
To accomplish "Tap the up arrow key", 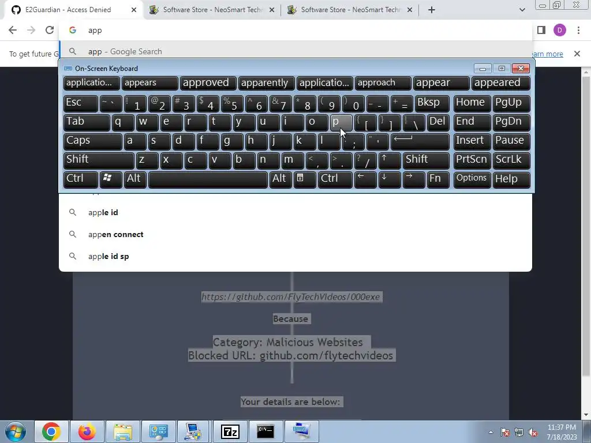I will click(390, 160).
